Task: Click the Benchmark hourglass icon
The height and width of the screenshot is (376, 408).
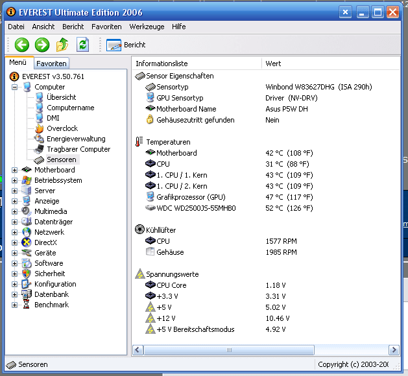Action: coord(27,305)
